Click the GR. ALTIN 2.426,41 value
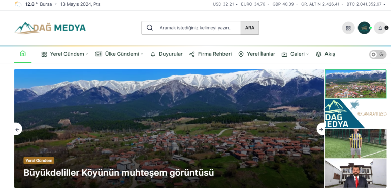Image resolution: width=391 pixels, height=190 pixels. point(320,4)
